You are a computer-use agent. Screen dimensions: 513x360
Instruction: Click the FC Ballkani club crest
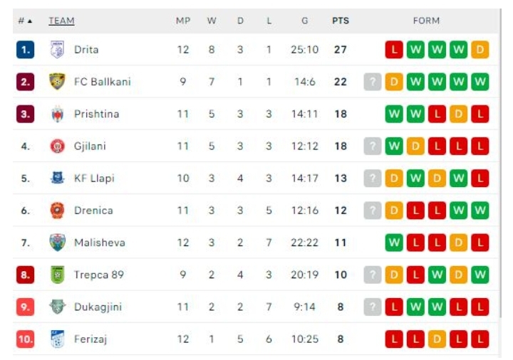[x=57, y=81]
